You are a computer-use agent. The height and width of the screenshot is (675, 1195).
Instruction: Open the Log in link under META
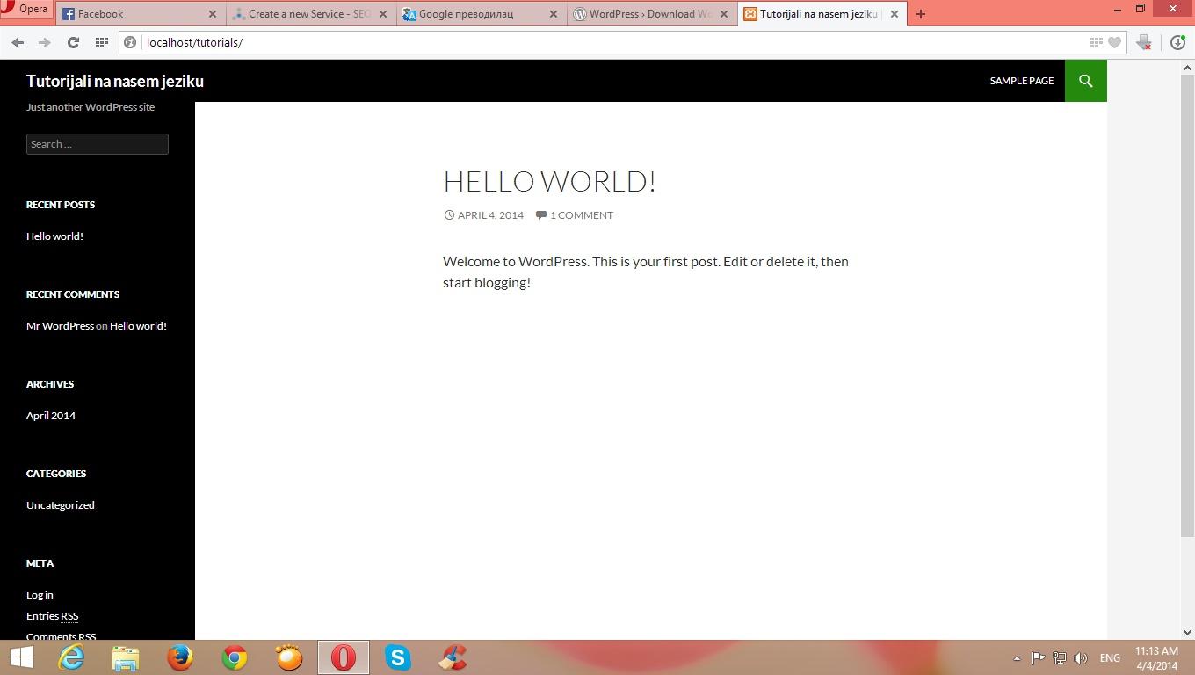tap(39, 594)
